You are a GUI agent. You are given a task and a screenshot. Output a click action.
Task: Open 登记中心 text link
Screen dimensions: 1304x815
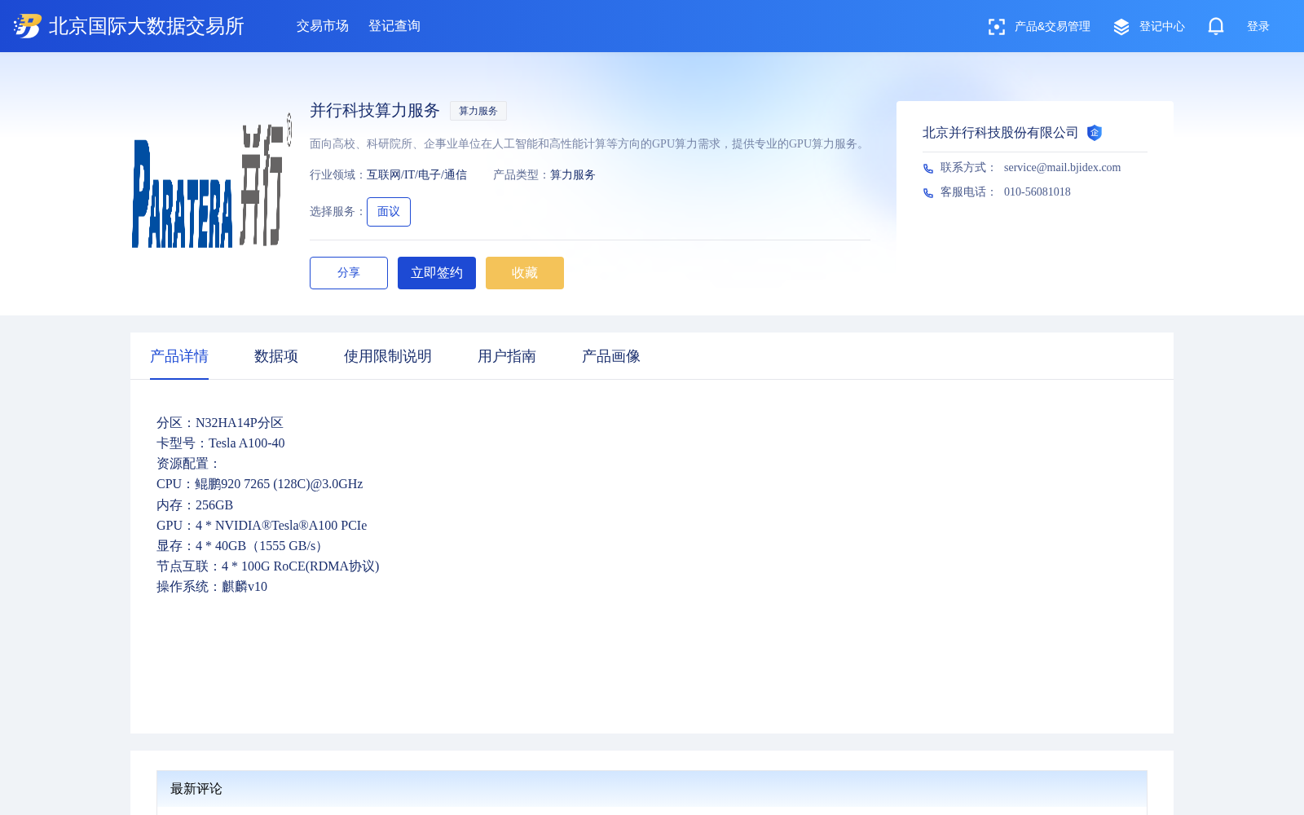[x=1162, y=26]
